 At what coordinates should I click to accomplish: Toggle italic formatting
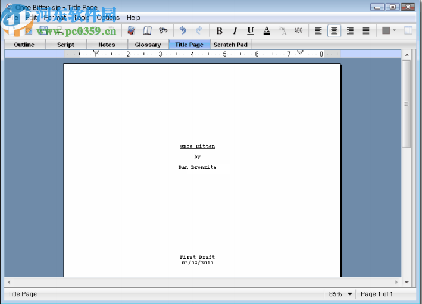[x=235, y=31]
